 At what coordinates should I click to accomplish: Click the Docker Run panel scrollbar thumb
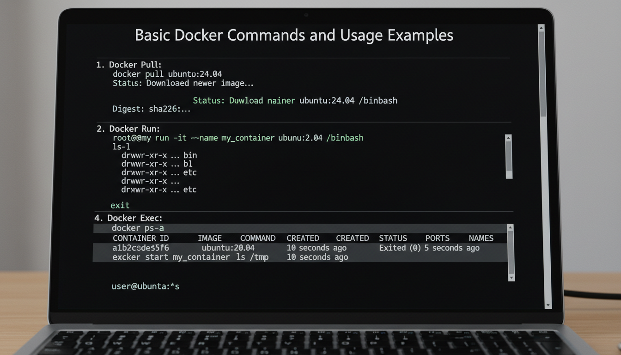509,156
